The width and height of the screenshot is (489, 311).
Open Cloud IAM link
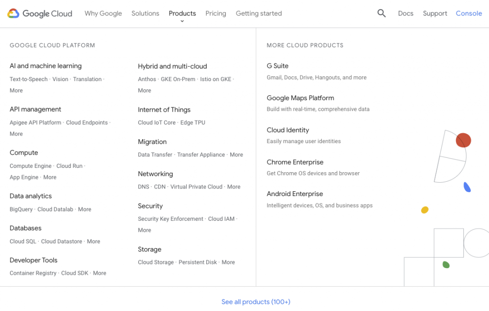221,219
